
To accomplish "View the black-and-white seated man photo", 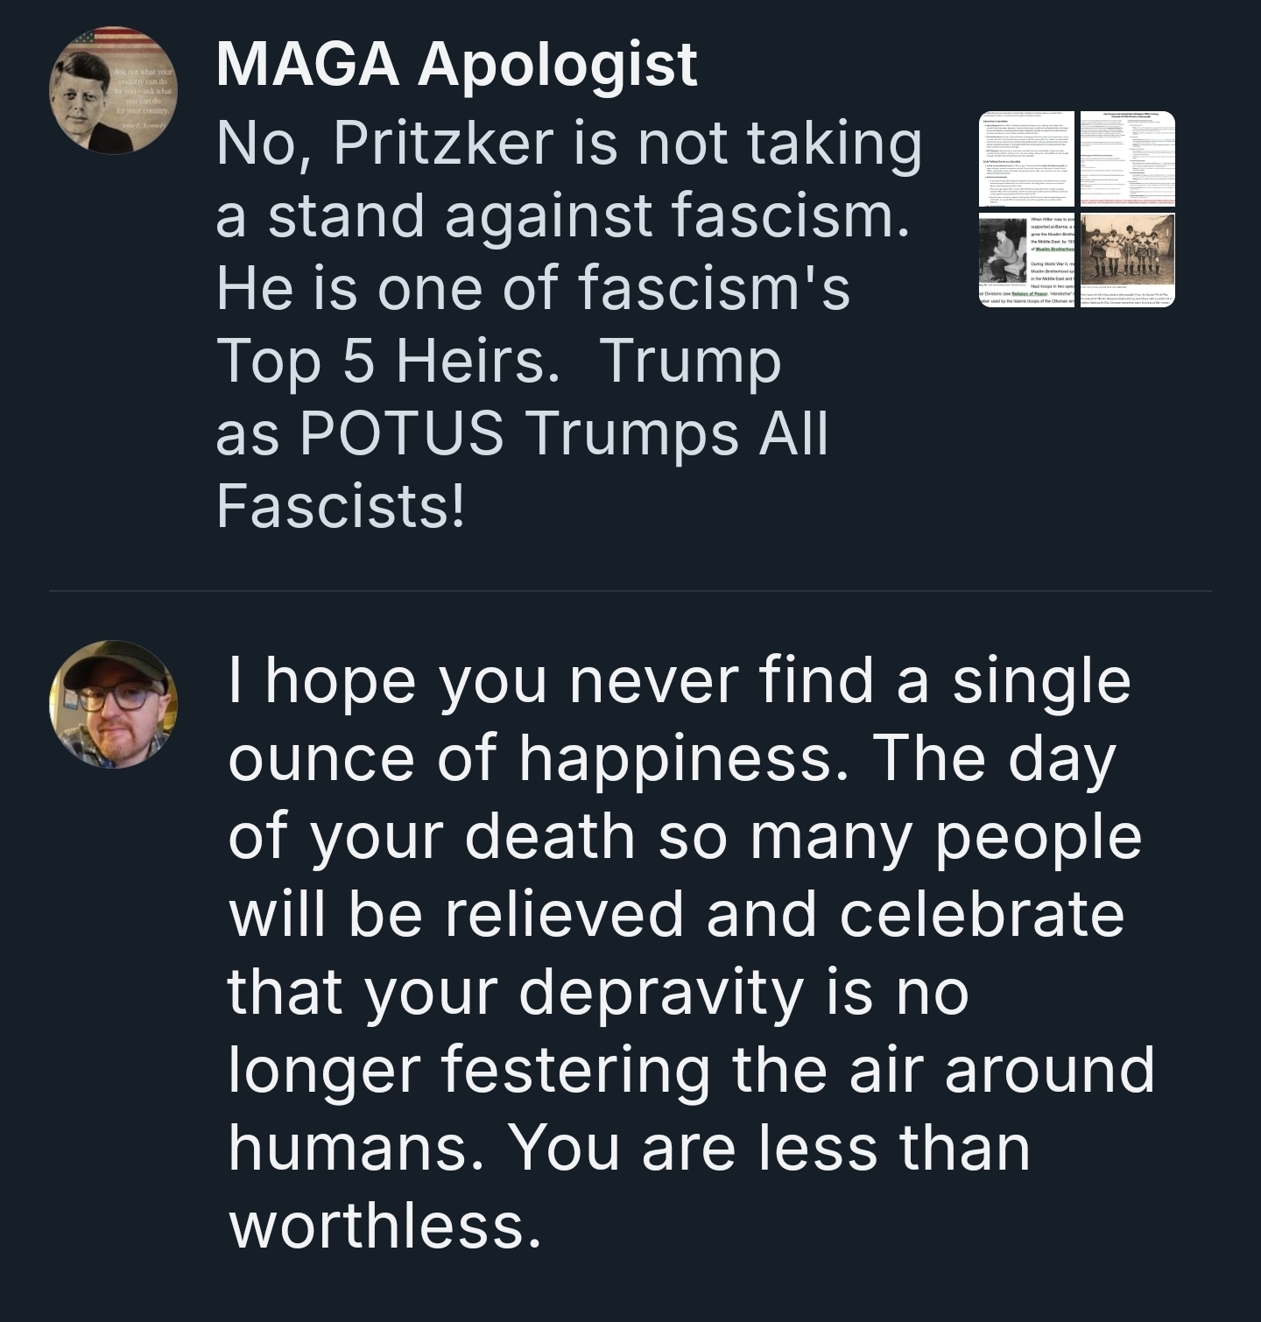I will coord(1026,260).
